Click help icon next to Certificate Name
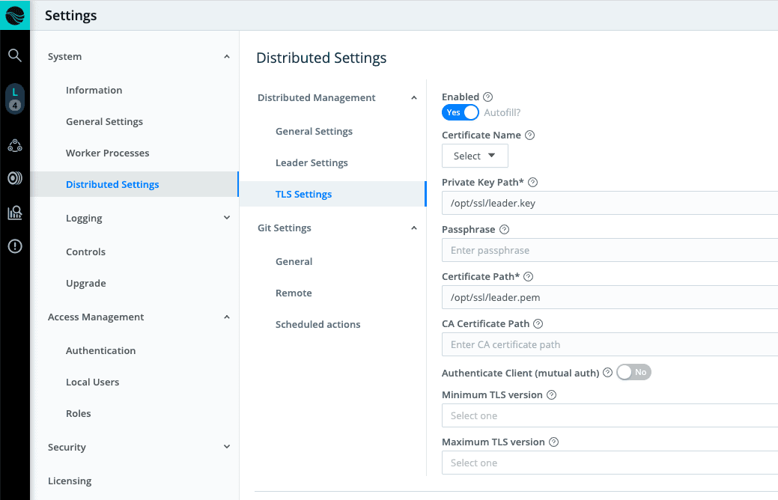 pyautogui.click(x=529, y=135)
